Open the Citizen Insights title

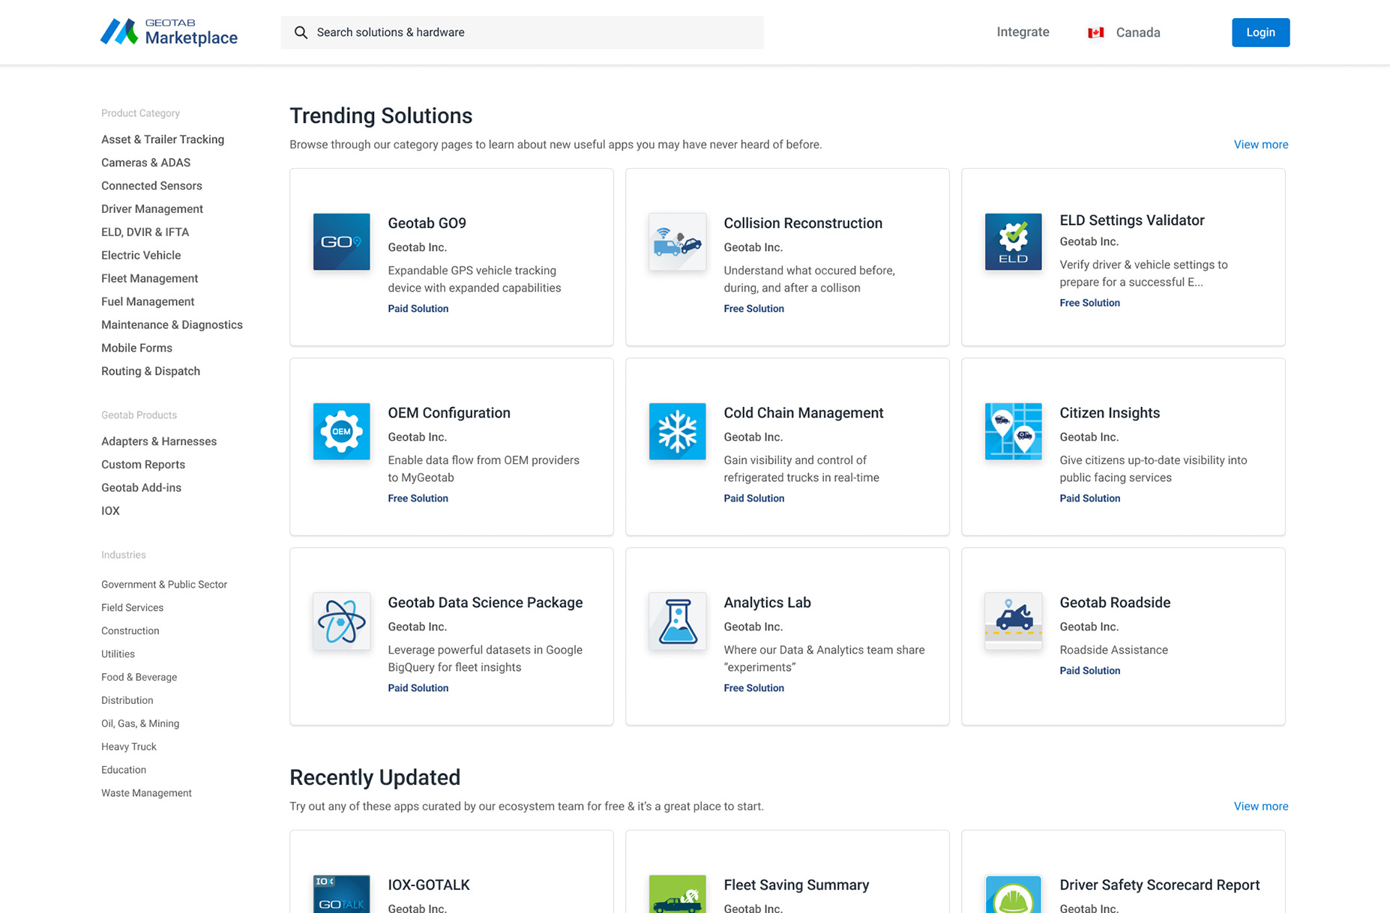(x=1110, y=413)
